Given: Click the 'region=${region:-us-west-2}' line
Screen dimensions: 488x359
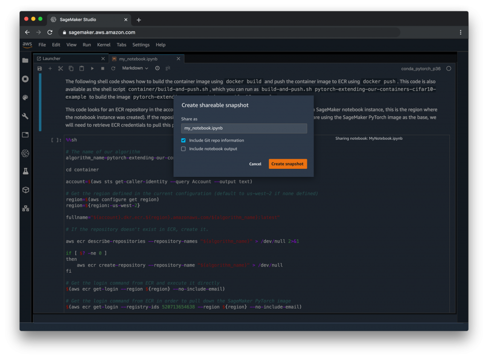Looking at the screenshot, I should pos(103,205).
